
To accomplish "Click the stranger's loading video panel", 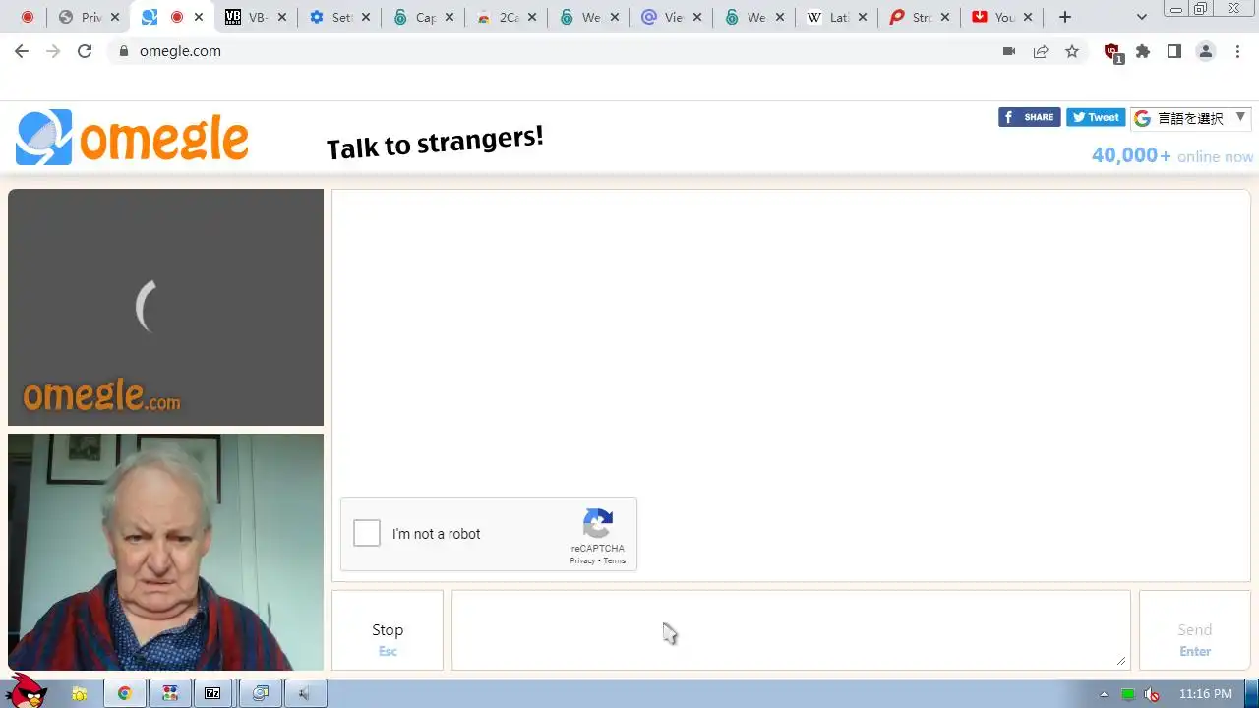I will (165, 307).
